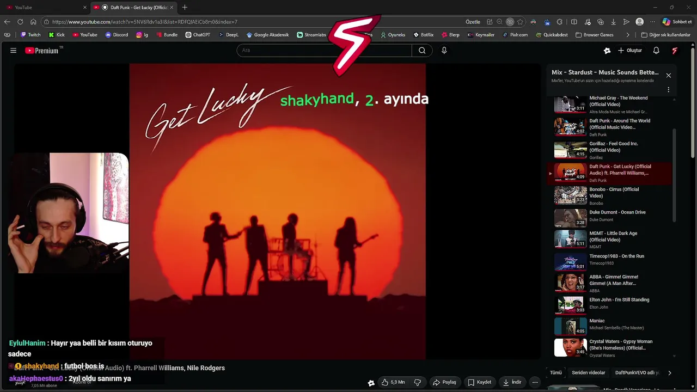
Task: Open a new browser tab
Action: pos(185,7)
